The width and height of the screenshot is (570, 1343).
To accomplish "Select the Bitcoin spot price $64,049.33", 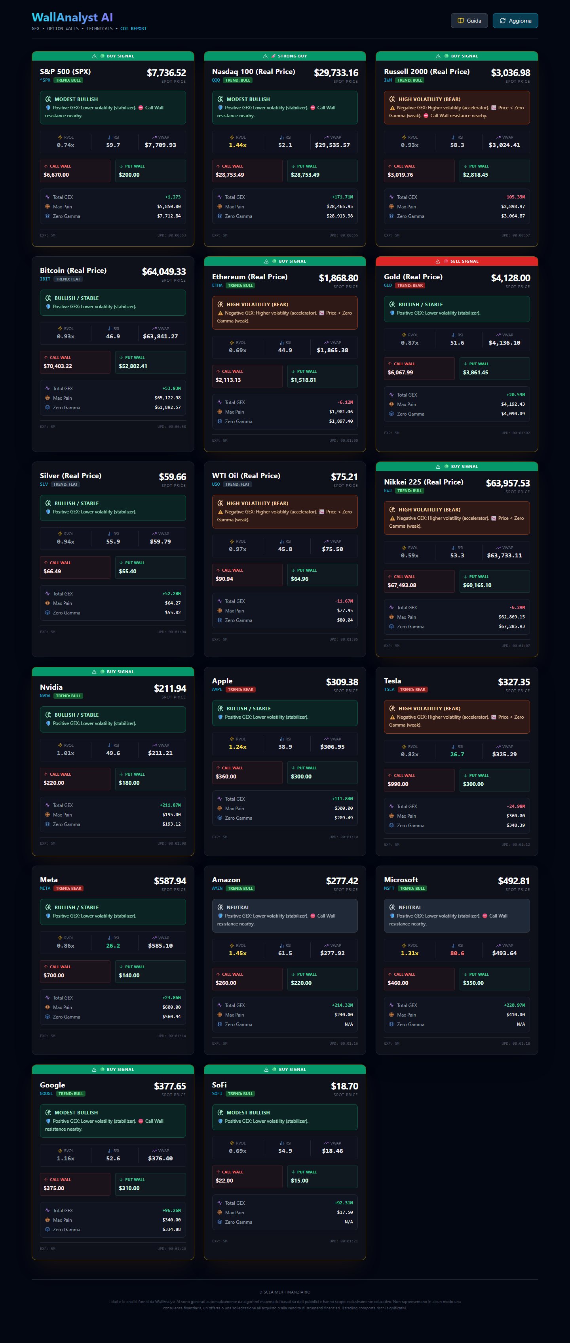I will tap(163, 272).
